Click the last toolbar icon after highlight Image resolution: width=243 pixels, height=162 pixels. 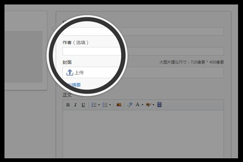pyautogui.click(x=160, y=105)
